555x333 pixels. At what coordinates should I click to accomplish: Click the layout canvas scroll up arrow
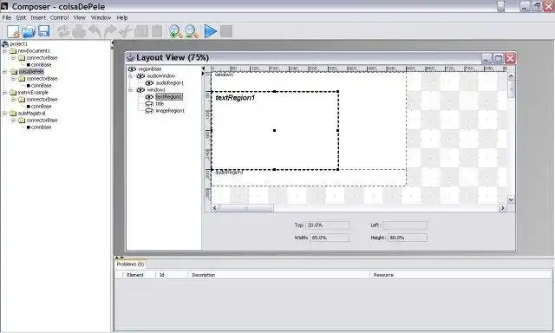tap(511, 76)
